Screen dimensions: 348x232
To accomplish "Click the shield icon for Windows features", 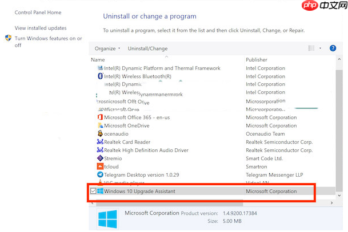I will click(x=8, y=38).
